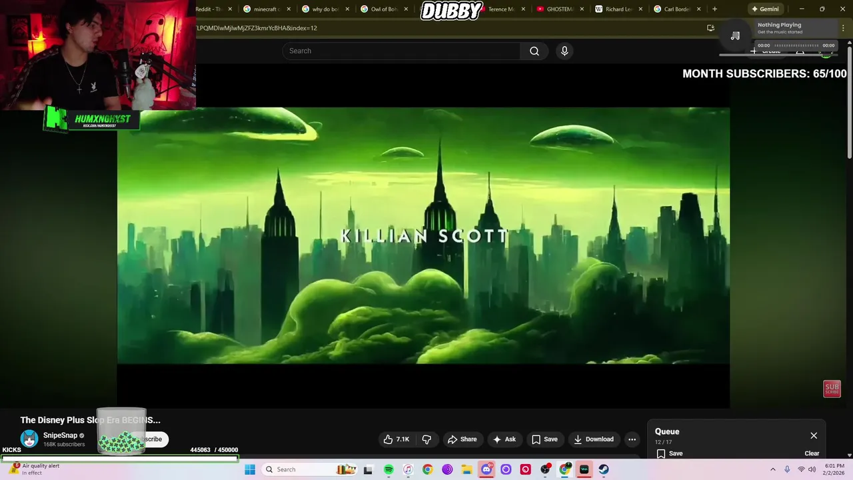Open Spotify from the taskbar
Screen dimensions: 853x480
[389, 469]
